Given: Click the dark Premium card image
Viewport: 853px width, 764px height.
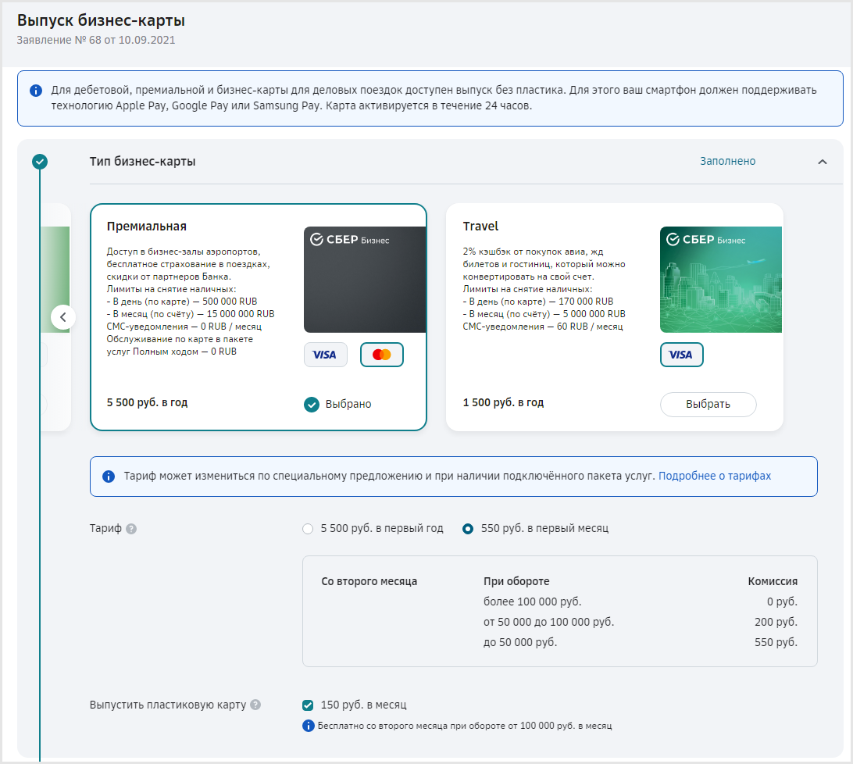Looking at the screenshot, I should pyautogui.click(x=364, y=280).
